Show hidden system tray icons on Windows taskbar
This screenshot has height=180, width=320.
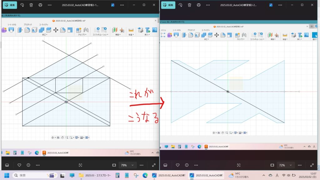(263, 176)
